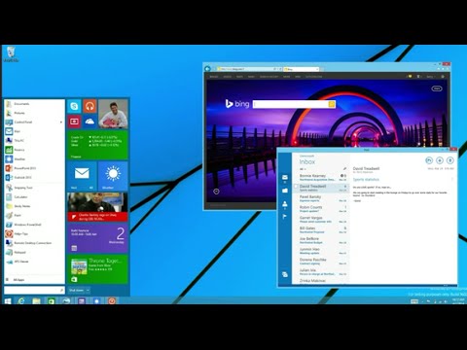The height and width of the screenshot is (350, 467).
Task: Open Internet Explorer from the taskbar
Action: [x=21, y=301]
